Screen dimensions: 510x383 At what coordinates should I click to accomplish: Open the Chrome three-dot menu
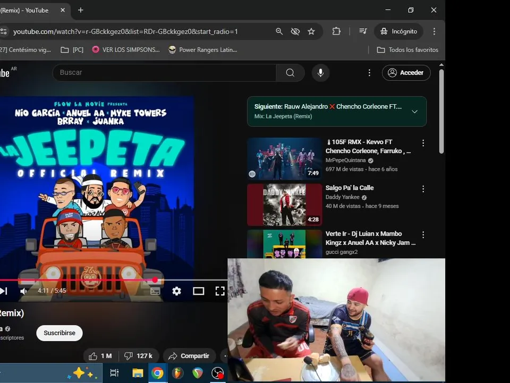click(x=434, y=31)
